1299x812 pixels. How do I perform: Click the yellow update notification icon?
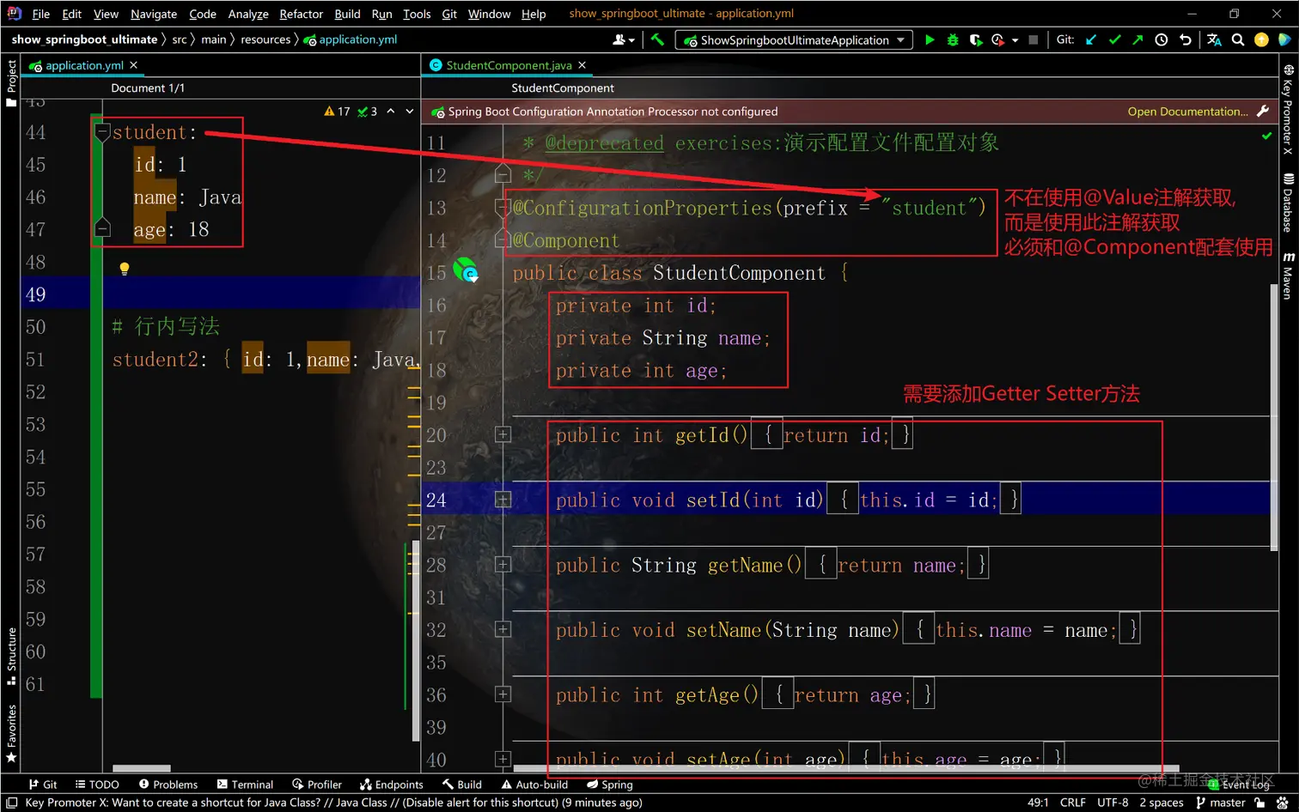(1261, 39)
